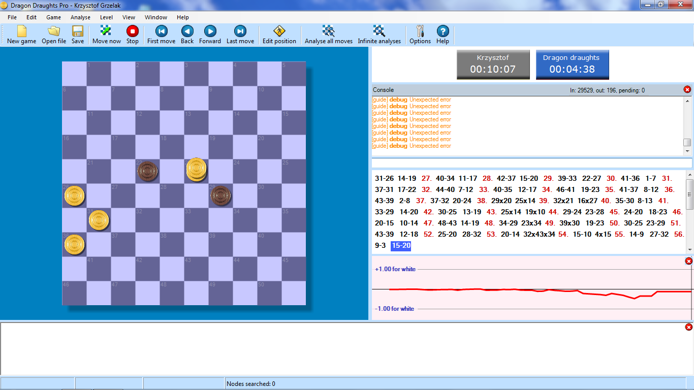Select the highlighted move 15-20
694x390 pixels.
click(x=401, y=246)
